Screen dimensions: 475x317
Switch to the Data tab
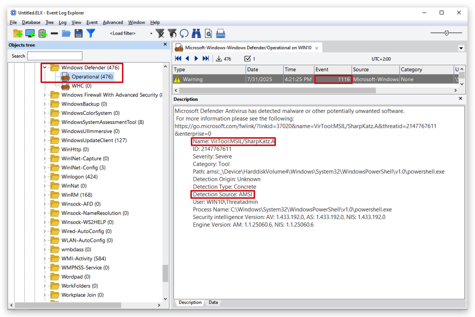(x=213, y=303)
